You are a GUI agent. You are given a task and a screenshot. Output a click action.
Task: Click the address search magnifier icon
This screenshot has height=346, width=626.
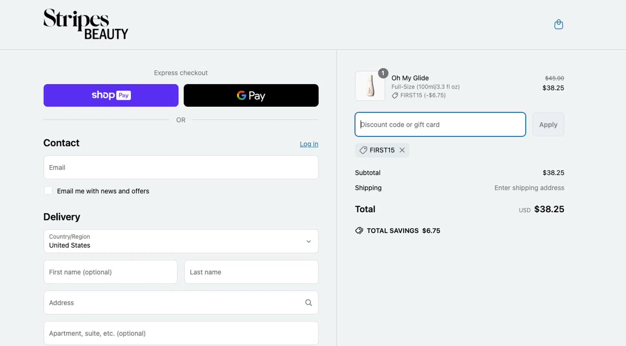click(x=308, y=303)
